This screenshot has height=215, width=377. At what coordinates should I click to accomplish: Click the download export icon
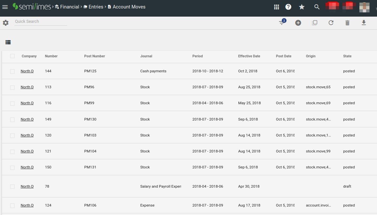tap(364, 22)
